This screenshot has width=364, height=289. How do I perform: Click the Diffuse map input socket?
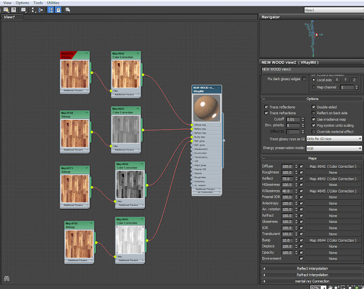(192, 125)
